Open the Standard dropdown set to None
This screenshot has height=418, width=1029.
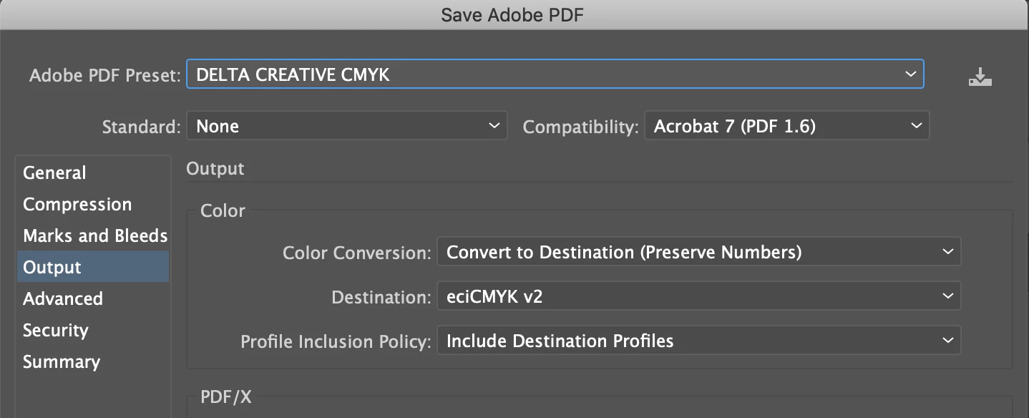click(x=346, y=127)
